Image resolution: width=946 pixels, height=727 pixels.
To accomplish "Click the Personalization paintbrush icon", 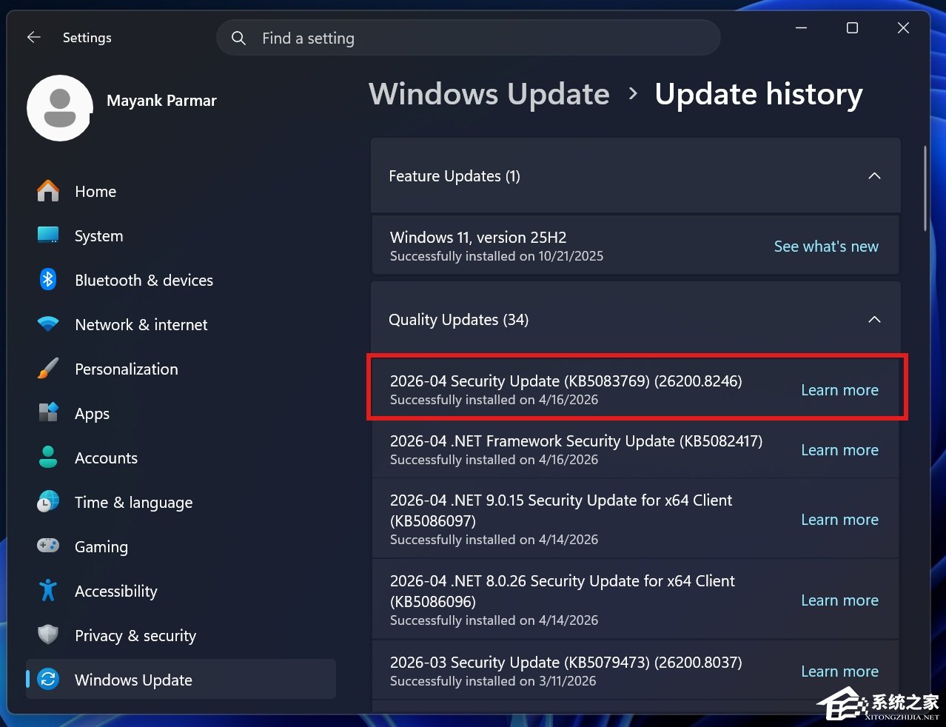I will [48, 369].
